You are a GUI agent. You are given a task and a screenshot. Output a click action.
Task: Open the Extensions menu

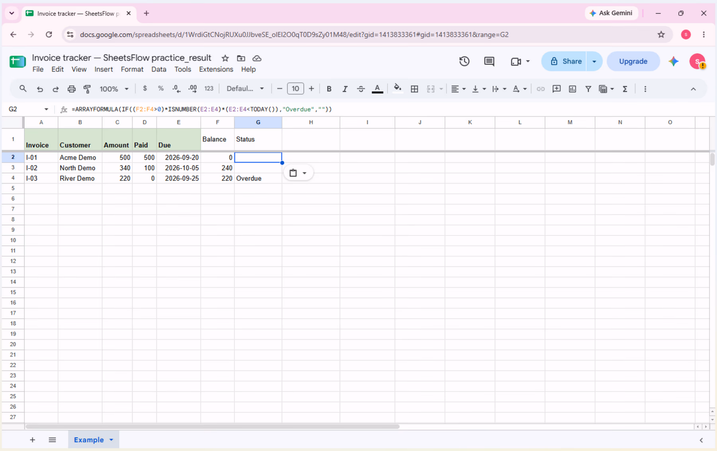coord(216,69)
